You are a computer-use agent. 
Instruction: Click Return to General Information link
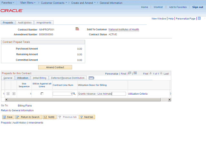tap(17, 110)
